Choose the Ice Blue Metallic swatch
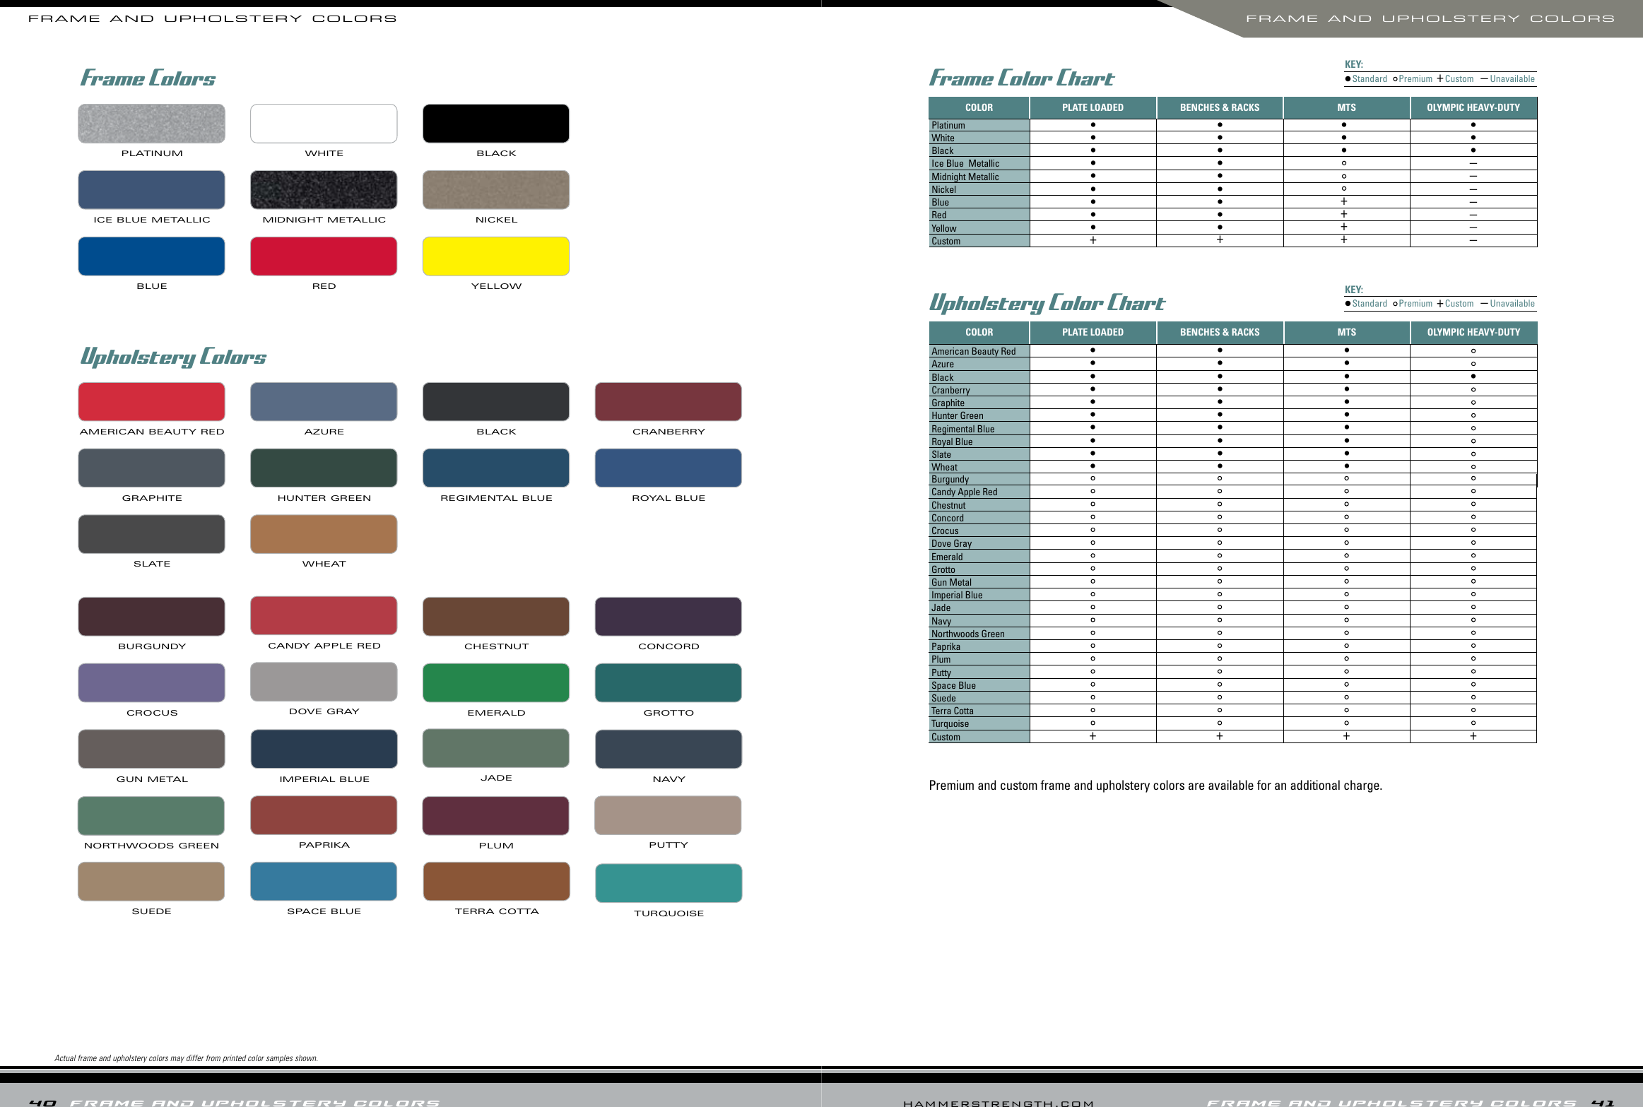 (151, 190)
